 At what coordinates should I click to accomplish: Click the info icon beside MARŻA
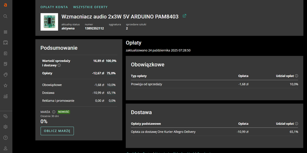[x=54, y=112]
